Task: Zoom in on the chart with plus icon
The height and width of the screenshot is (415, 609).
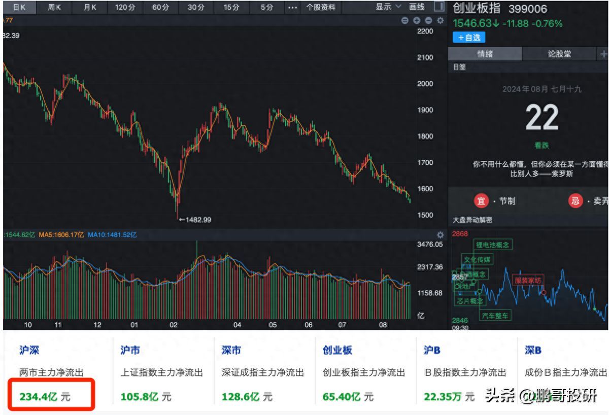Action: tap(416, 21)
